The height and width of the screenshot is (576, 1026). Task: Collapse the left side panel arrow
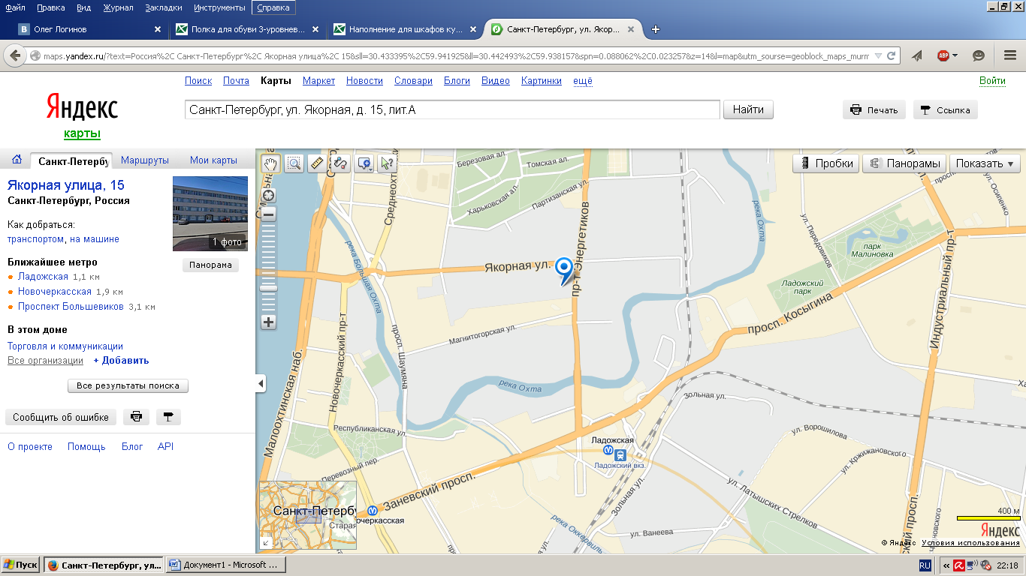coord(261,384)
